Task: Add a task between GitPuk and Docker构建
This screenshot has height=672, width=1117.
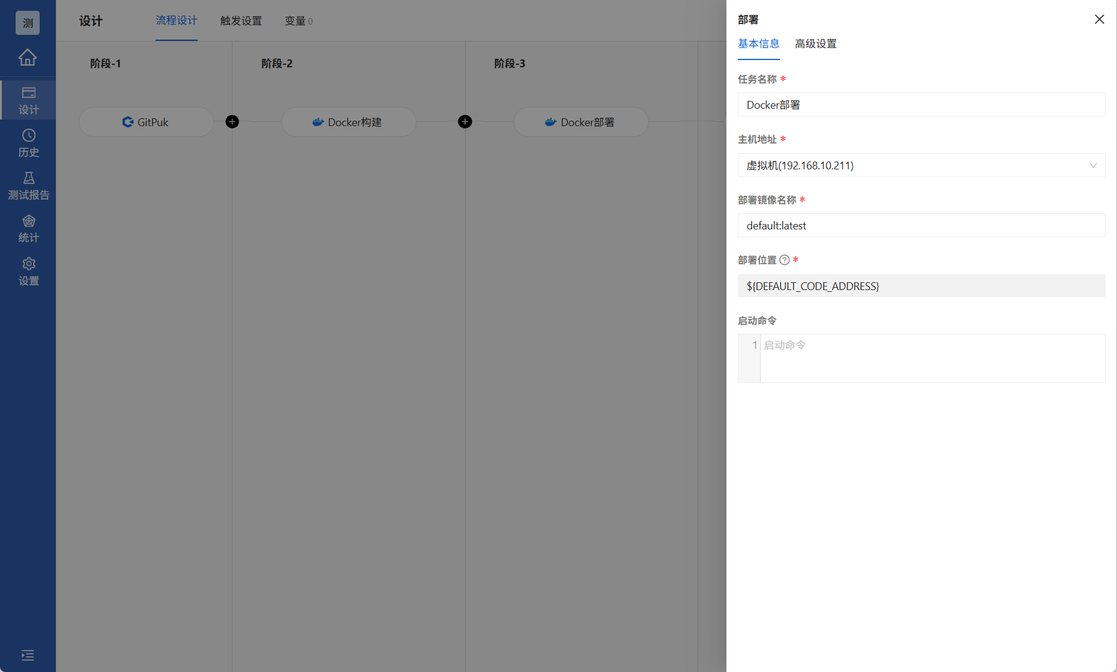Action: pyautogui.click(x=232, y=121)
